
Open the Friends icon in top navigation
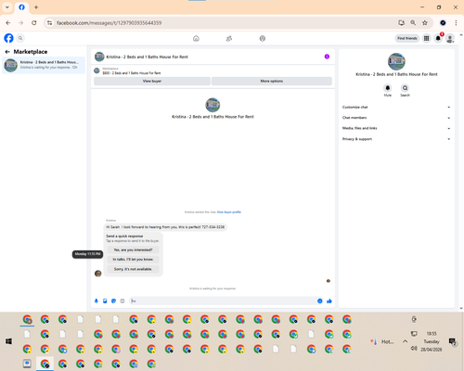pyautogui.click(x=229, y=38)
